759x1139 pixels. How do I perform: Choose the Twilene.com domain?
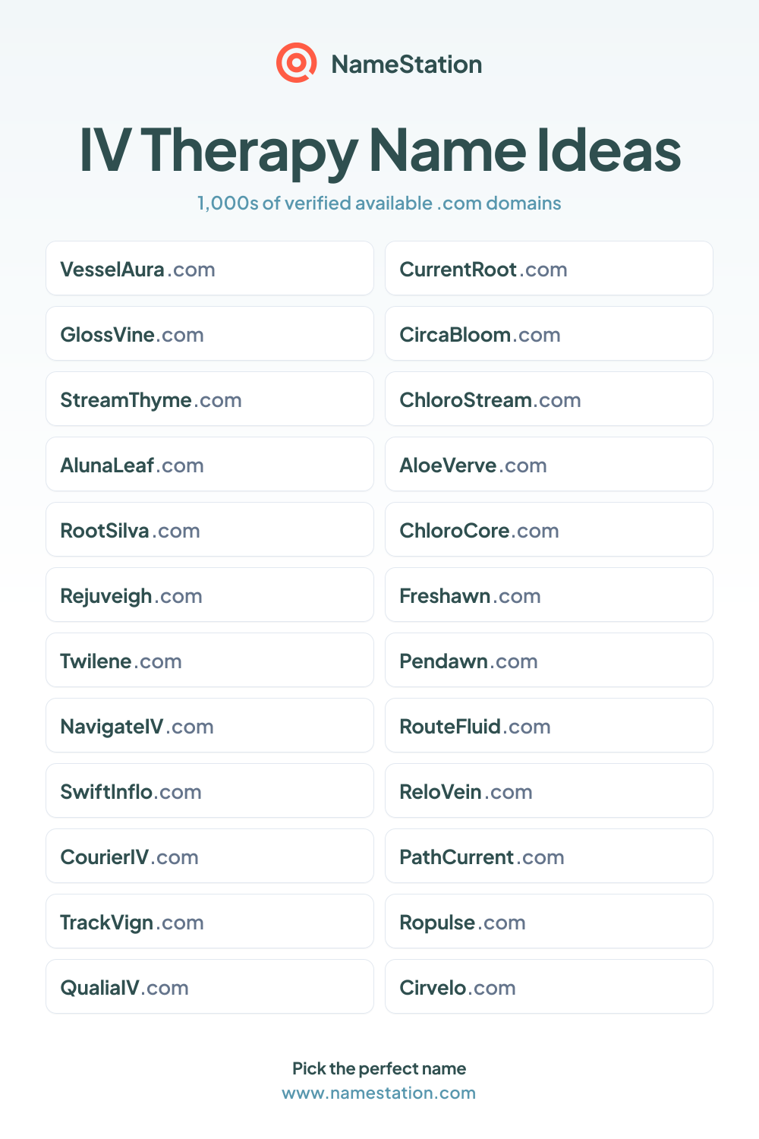pyautogui.click(x=209, y=660)
